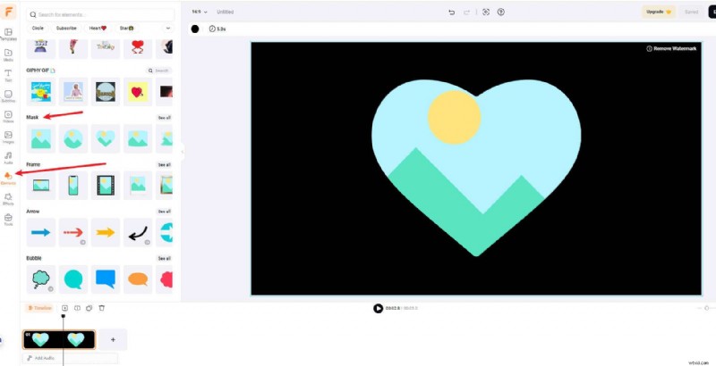Open the help question mark icon

click(x=501, y=12)
